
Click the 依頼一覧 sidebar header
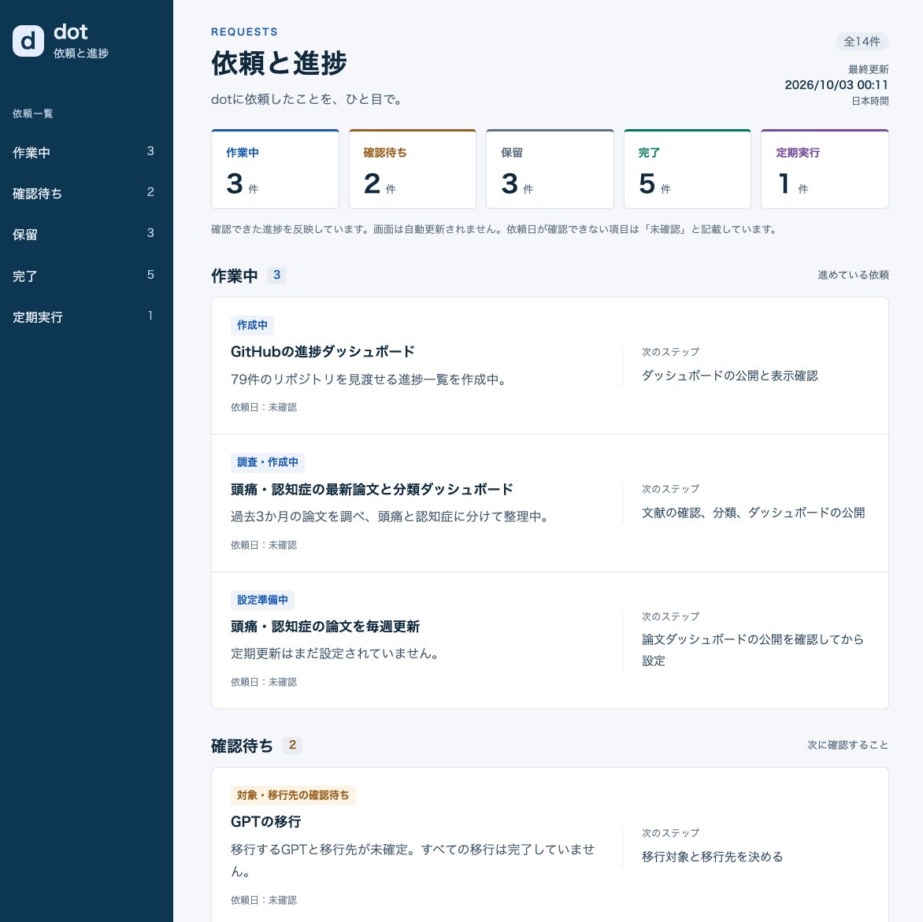point(33,113)
